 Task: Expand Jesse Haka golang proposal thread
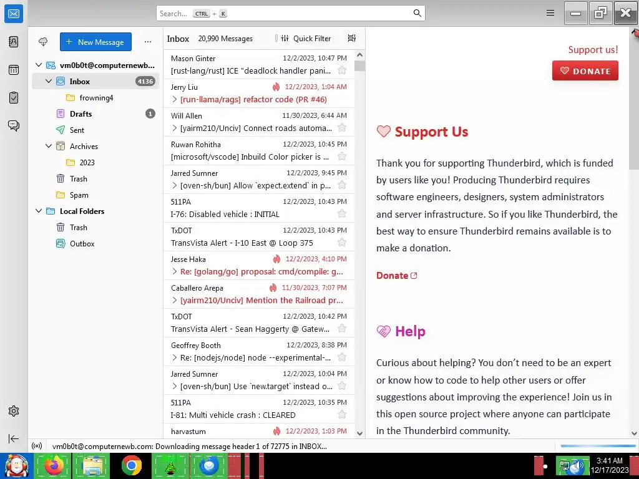(175, 272)
